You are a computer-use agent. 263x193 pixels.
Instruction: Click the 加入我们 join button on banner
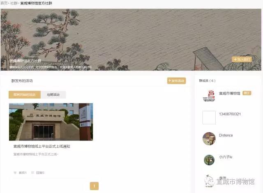242,59
